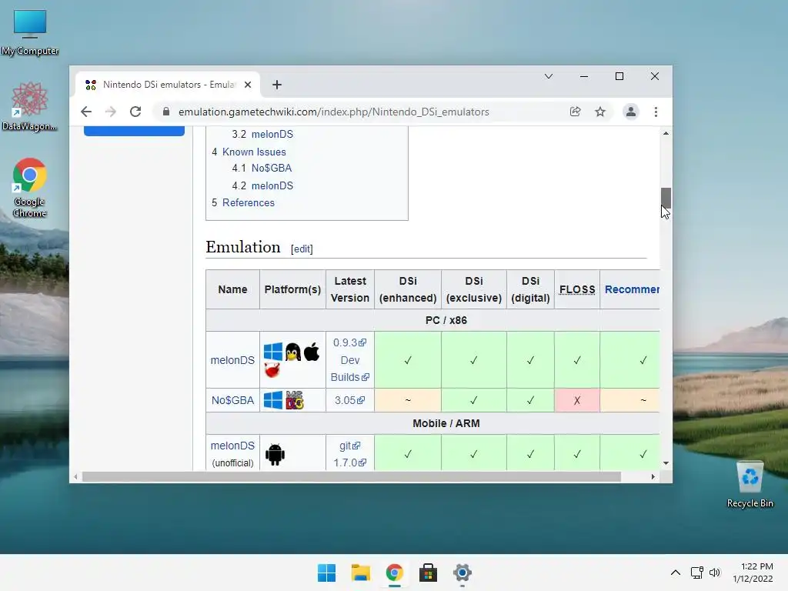
Task: Click the Windows icon in melonDS row
Action: pos(273,351)
